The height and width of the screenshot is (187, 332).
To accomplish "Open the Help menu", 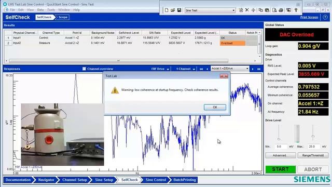I will pyautogui.click(x=76, y=10).
